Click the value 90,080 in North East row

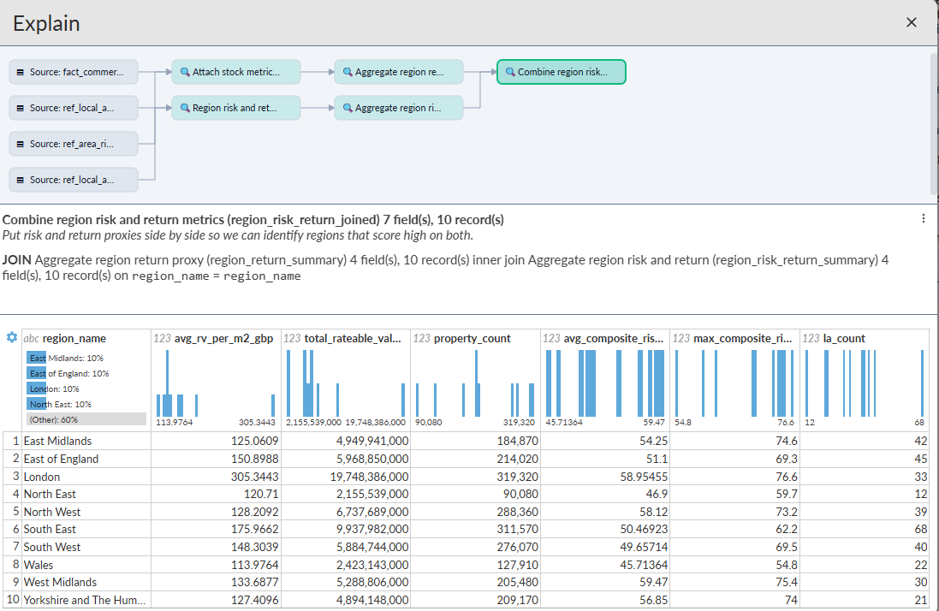pyautogui.click(x=475, y=495)
